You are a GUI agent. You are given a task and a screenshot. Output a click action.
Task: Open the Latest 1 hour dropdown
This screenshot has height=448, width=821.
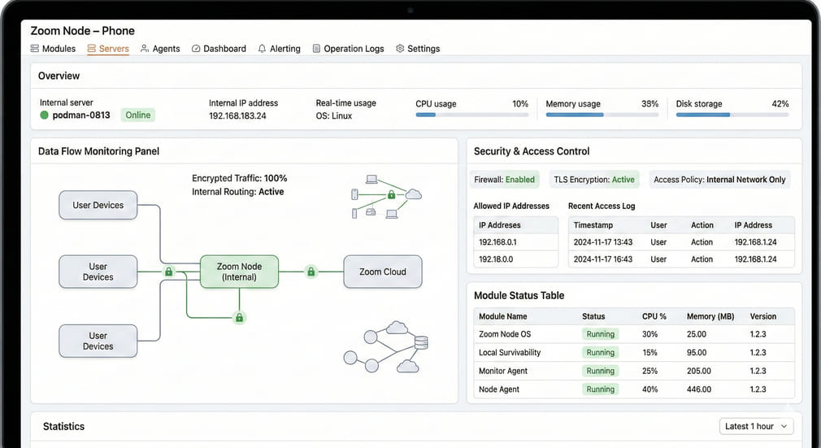coord(756,426)
